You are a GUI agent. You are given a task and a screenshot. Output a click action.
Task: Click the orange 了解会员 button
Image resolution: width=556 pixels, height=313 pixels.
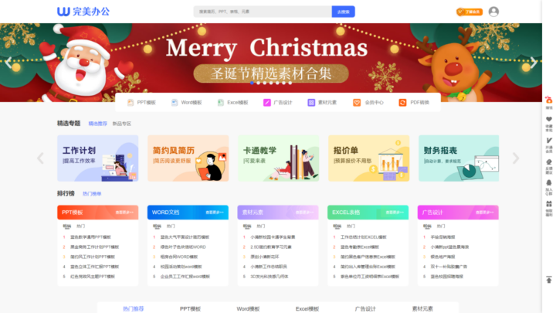[x=470, y=12]
